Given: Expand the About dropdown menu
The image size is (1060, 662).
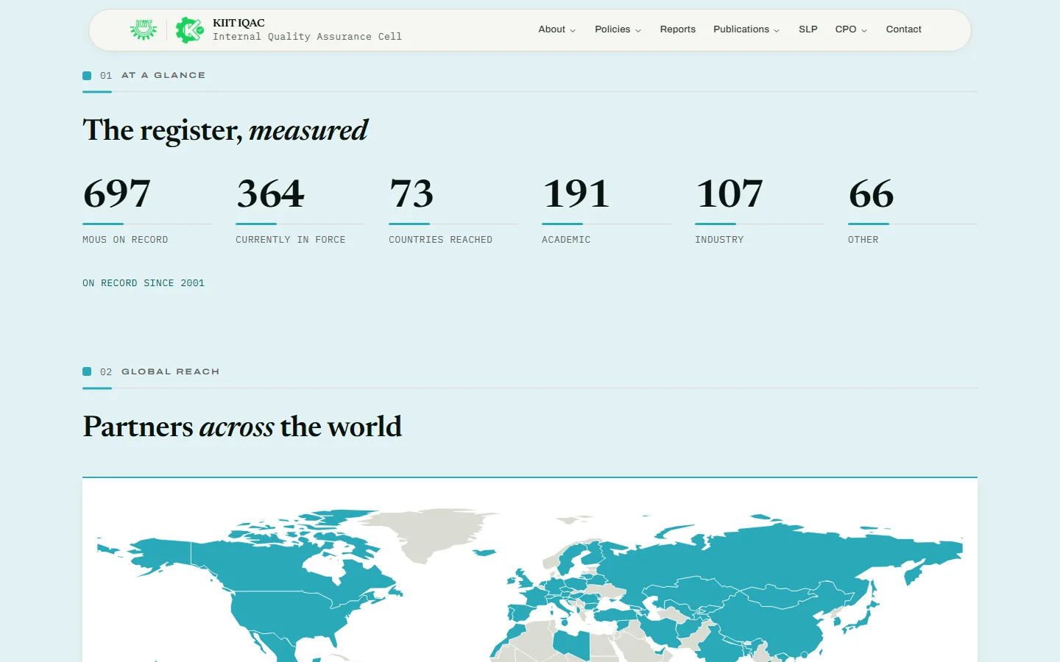Looking at the screenshot, I should [x=557, y=29].
